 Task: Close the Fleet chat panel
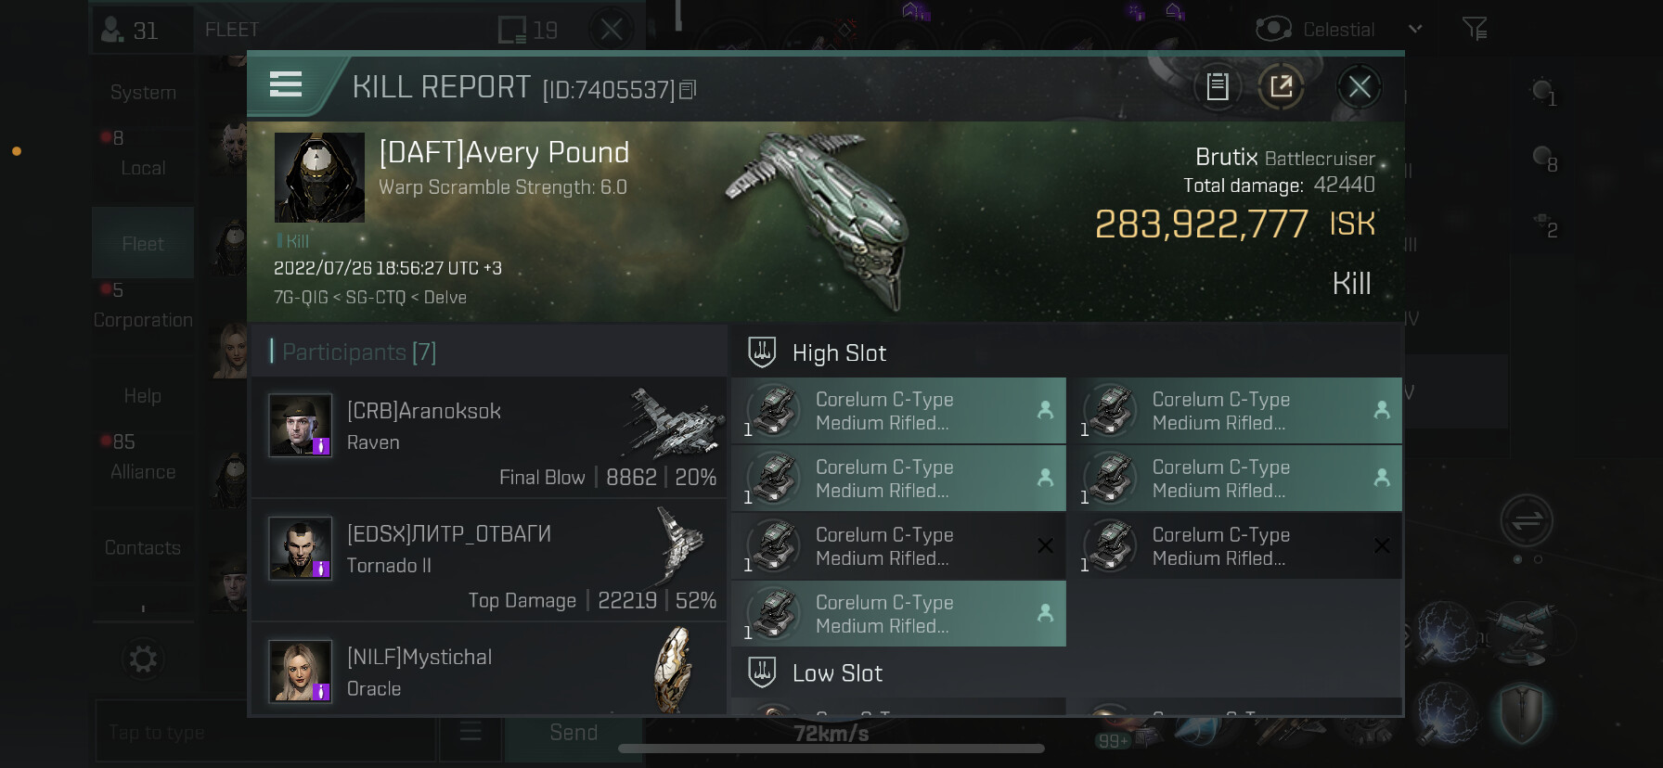pyautogui.click(x=612, y=30)
